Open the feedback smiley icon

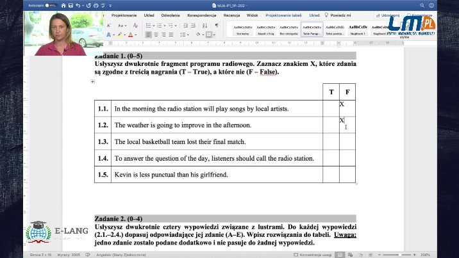(x=431, y=6)
